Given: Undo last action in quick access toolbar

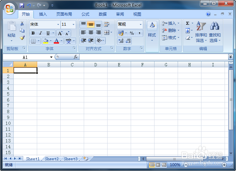Looking at the screenshot, I should pos(29,6).
